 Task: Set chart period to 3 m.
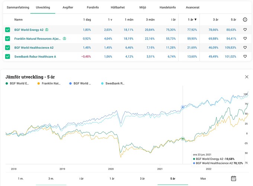point(51,179)
